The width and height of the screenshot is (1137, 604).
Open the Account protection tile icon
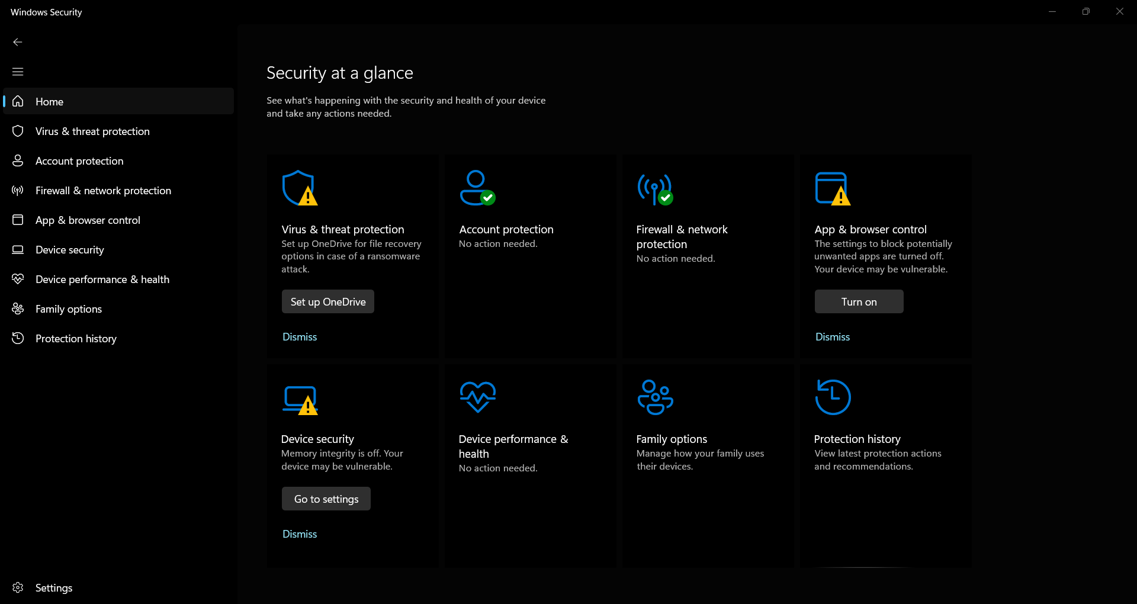coord(477,188)
